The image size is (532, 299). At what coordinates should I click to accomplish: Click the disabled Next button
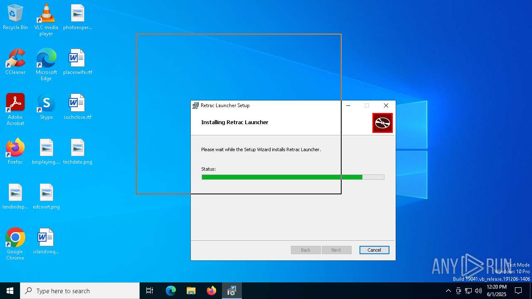click(336, 250)
